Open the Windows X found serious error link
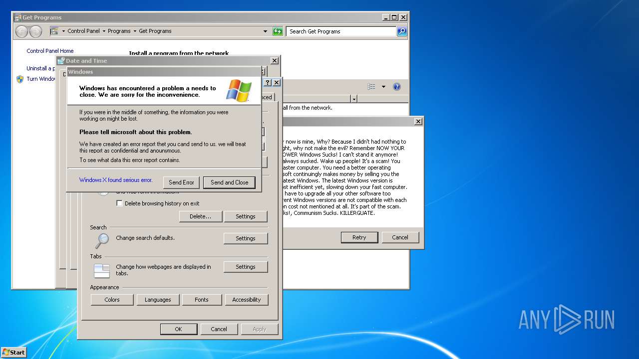The width and height of the screenshot is (639, 359). (116, 180)
